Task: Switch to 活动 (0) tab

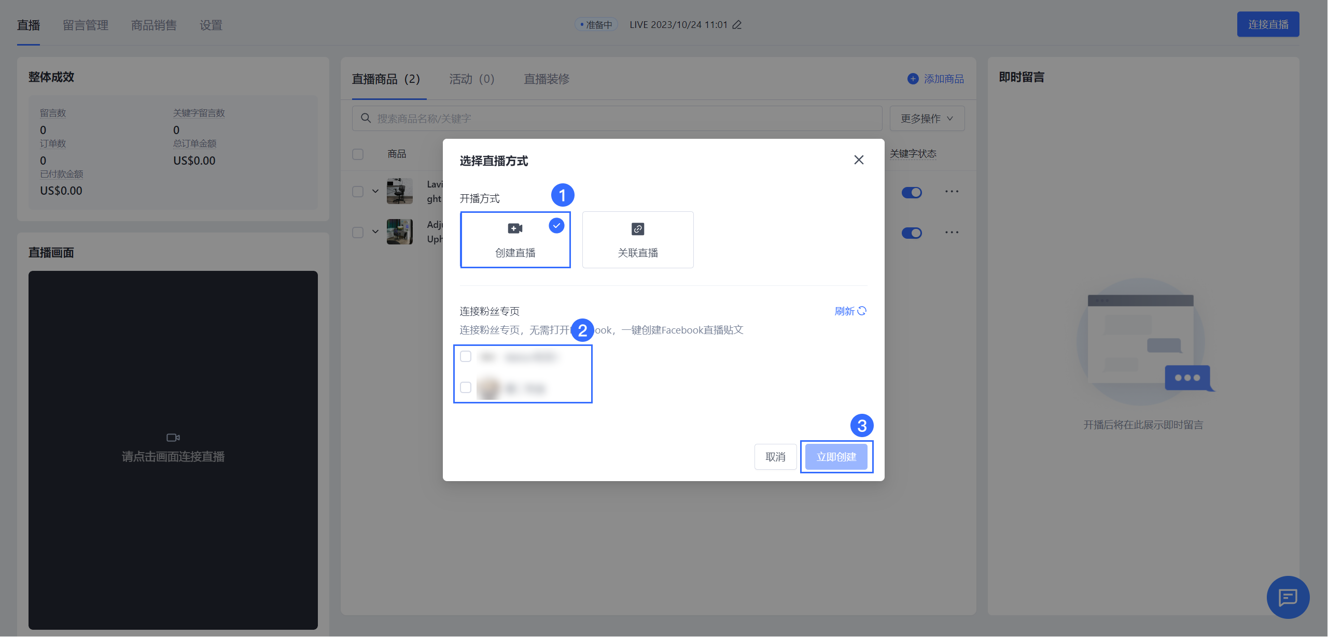Action: [x=472, y=79]
